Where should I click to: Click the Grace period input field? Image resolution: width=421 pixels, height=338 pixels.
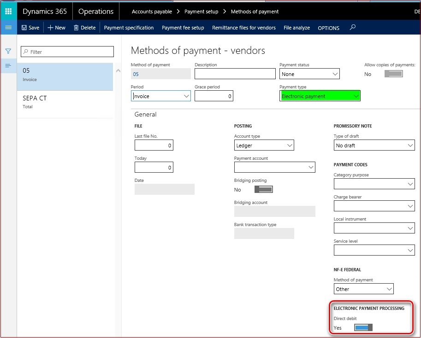pyautogui.click(x=214, y=96)
